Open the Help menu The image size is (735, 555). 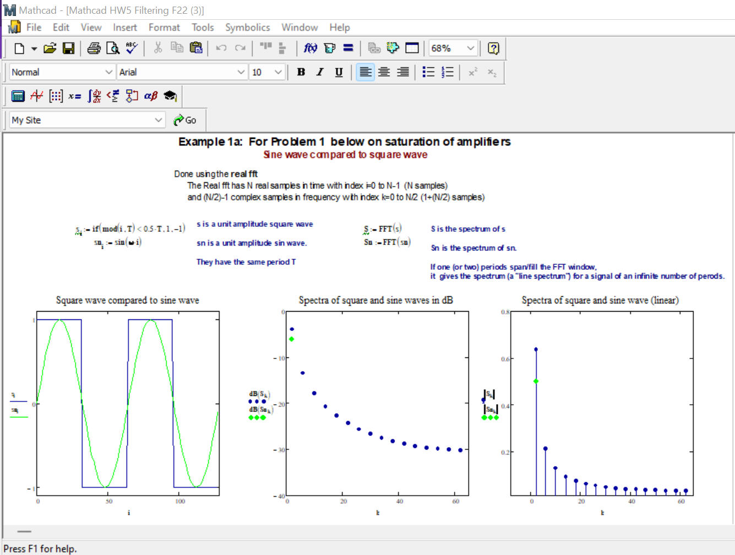[x=340, y=28]
